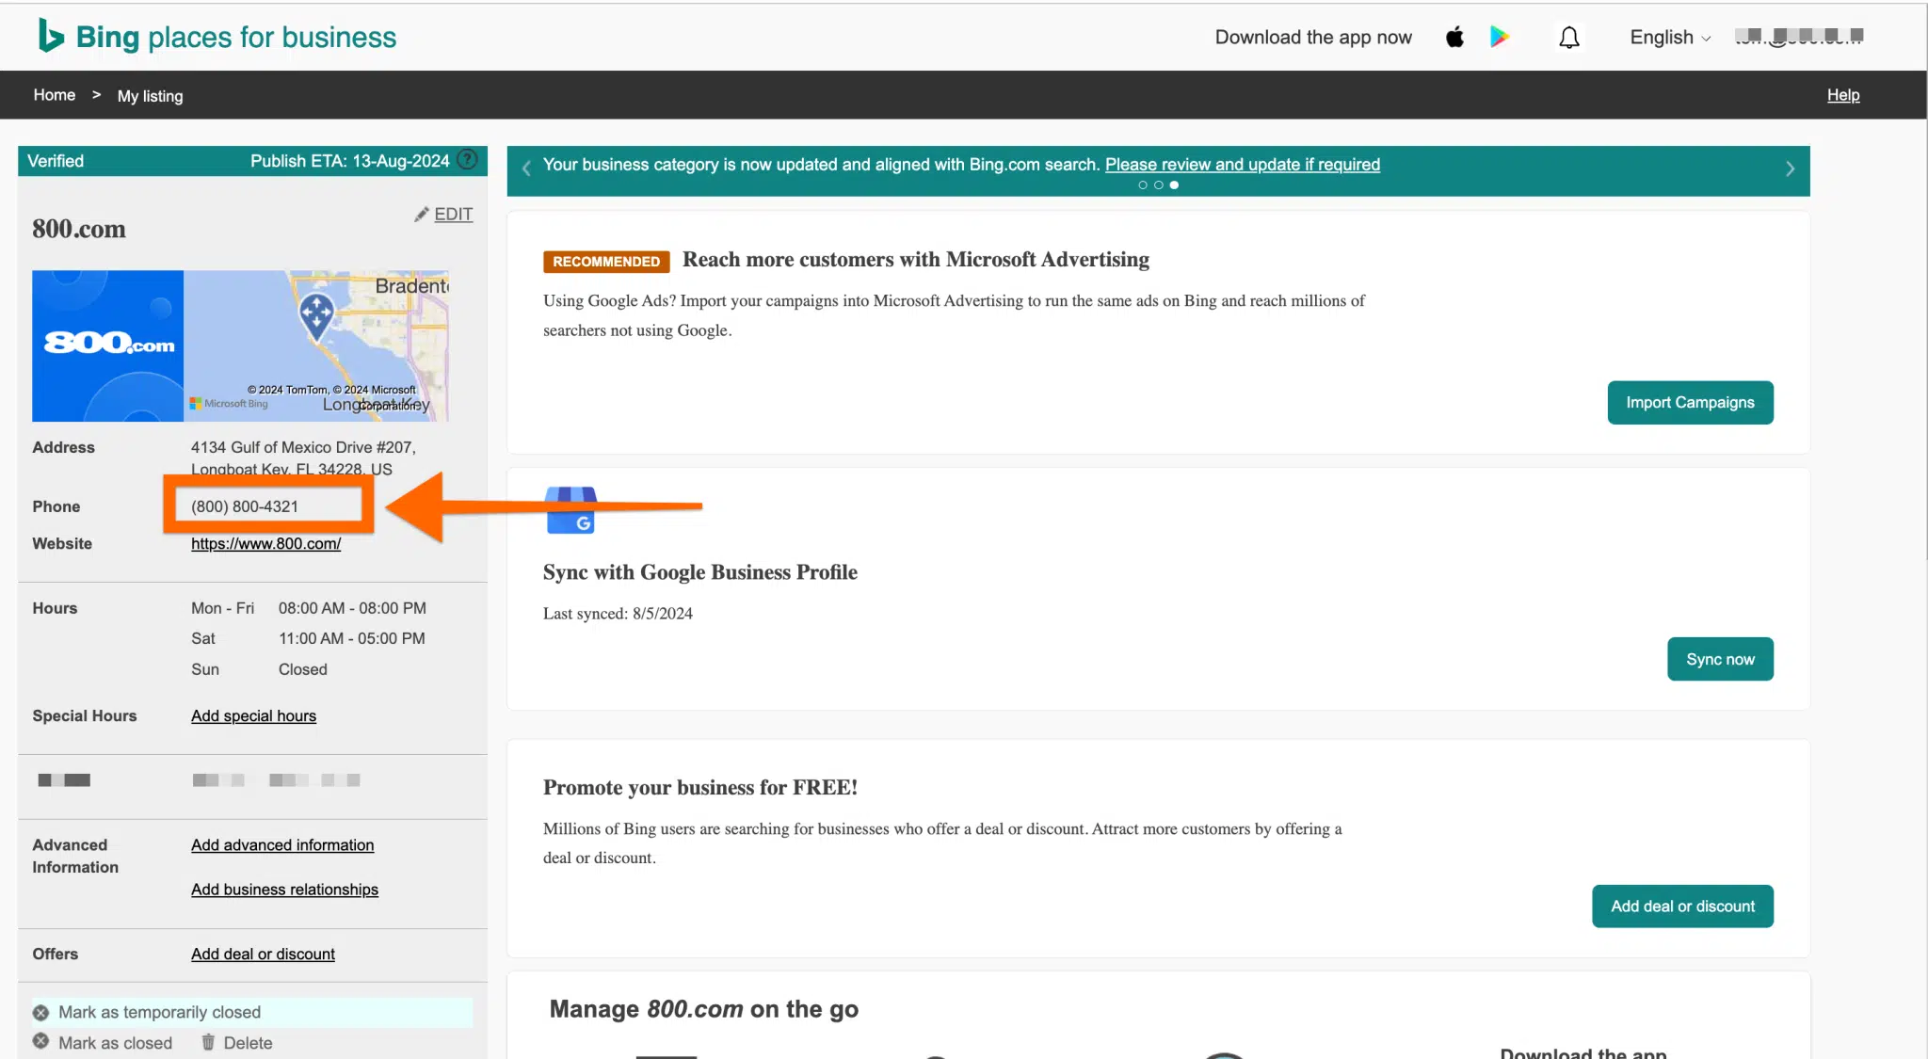1928x1059 pixels.
Task: Click the map location pin
Action: pyautogui.click(x=316, y=316)
